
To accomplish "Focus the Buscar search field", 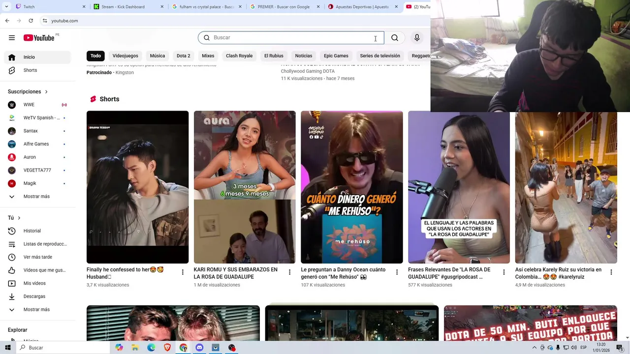I will 291,38.
